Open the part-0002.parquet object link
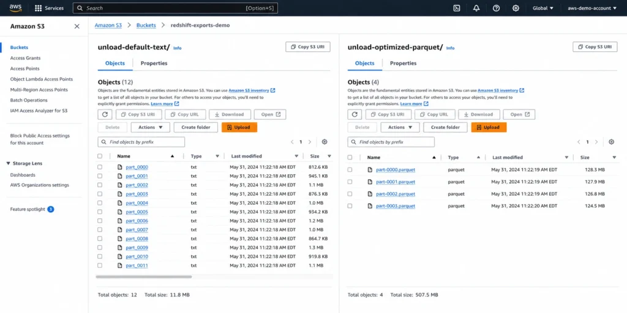This screenshot has height=313, width=627. [396, 194]
